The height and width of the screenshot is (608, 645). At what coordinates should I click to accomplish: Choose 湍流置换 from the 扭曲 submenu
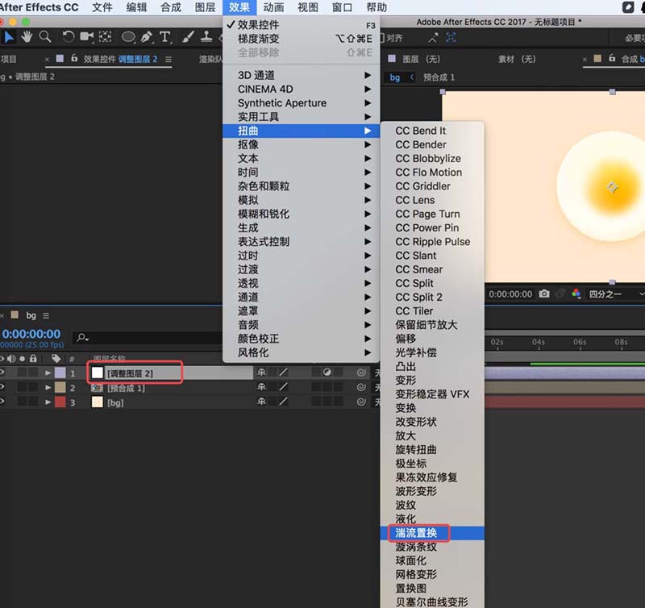[x=432, y=533]
